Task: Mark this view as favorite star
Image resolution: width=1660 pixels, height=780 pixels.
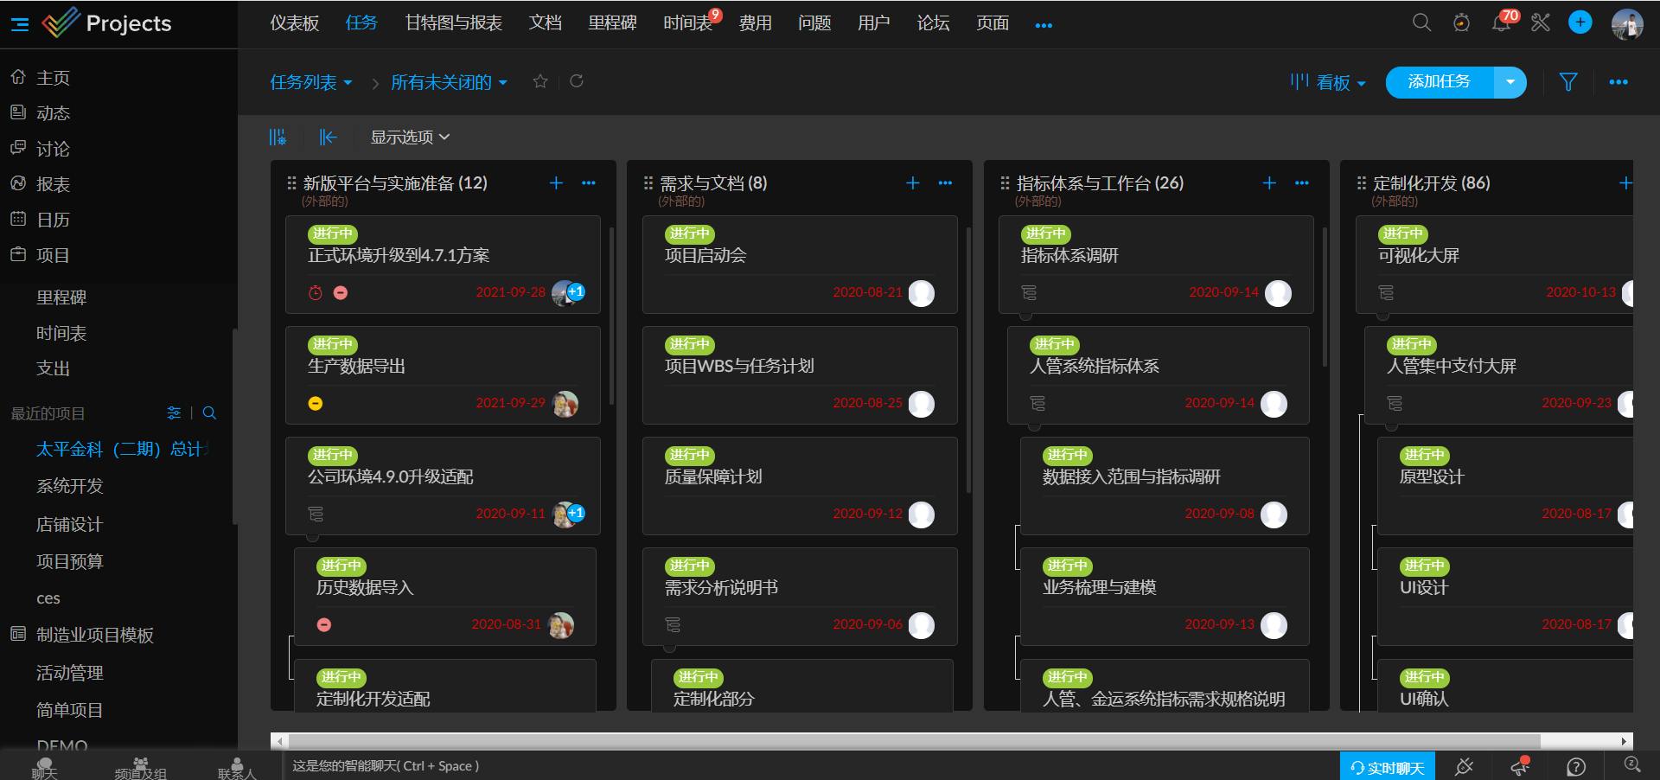Action: 540,81
